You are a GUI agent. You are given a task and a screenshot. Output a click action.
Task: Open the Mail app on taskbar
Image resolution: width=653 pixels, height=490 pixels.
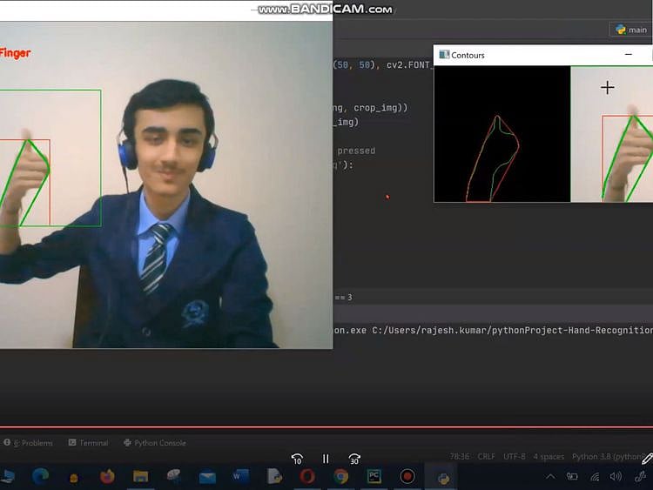[207, 476]
